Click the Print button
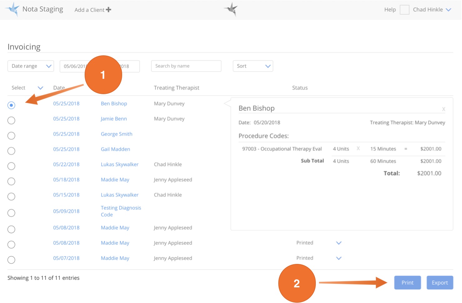Viewport: 462px width, 303px height. (407, 283)
